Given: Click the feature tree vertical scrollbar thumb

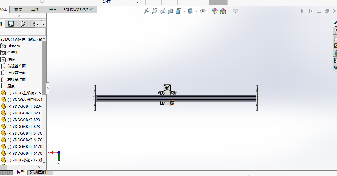Looking at the screenshot, I should (44, 68).
